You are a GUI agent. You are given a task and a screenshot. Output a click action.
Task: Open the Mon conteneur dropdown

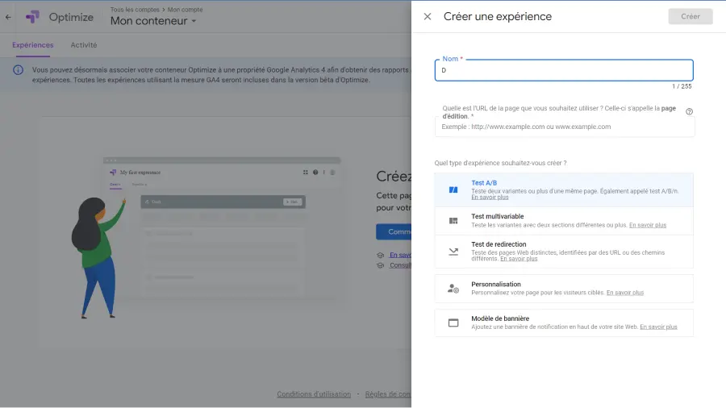tap(153, 21)
